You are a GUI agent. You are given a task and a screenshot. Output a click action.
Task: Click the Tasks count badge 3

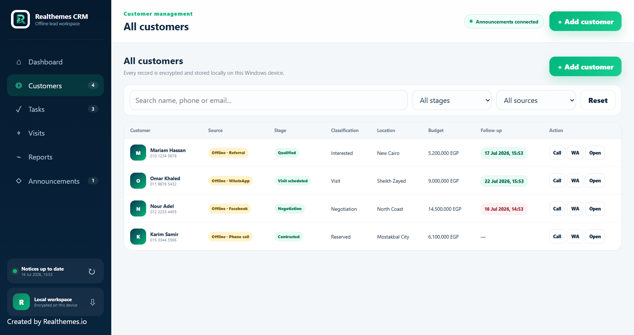pos(93,109)
